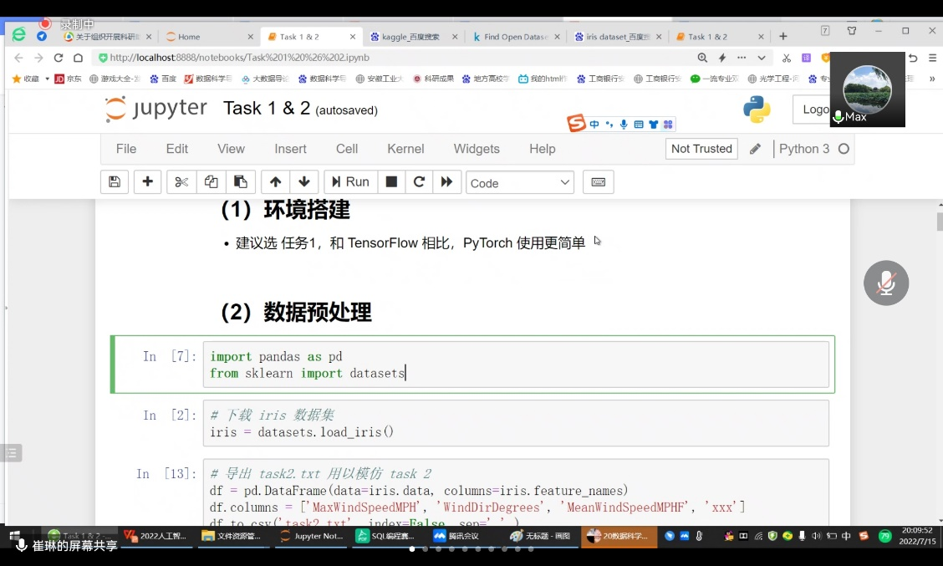943x566 pixels.
Task: Open the Kernel menu
Action: point(405,149)
